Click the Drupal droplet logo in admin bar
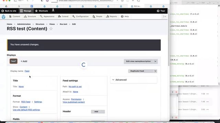 click(x=3, y=17)
